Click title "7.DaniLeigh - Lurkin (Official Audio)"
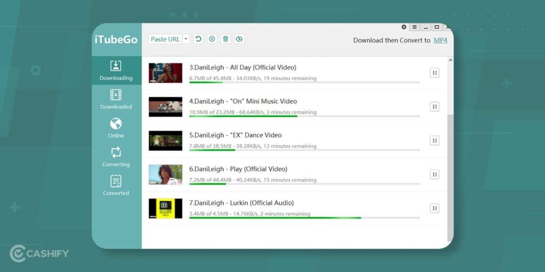545x272 pixels. click(x=241, y=202)
